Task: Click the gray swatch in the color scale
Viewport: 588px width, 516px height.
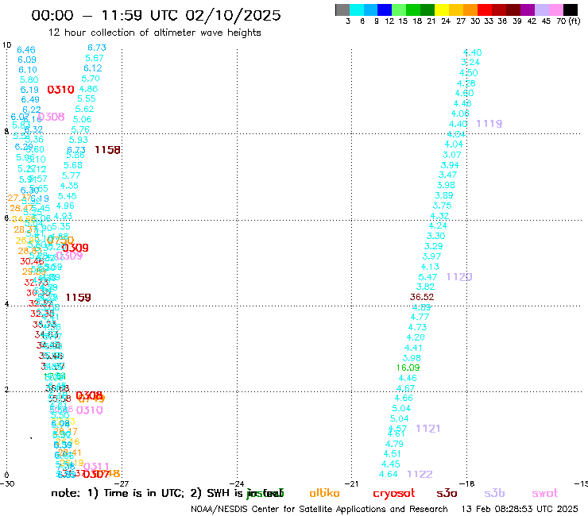Action: pyautogui.click(x=342, y=10)
